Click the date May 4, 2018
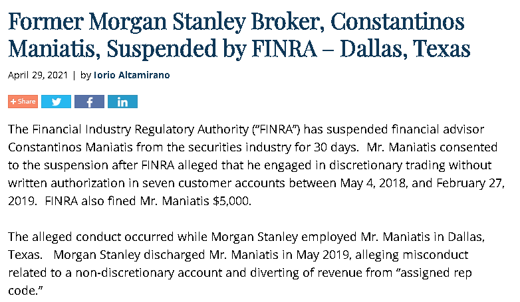This screenshot has height=302, width=520. (373, 183)
